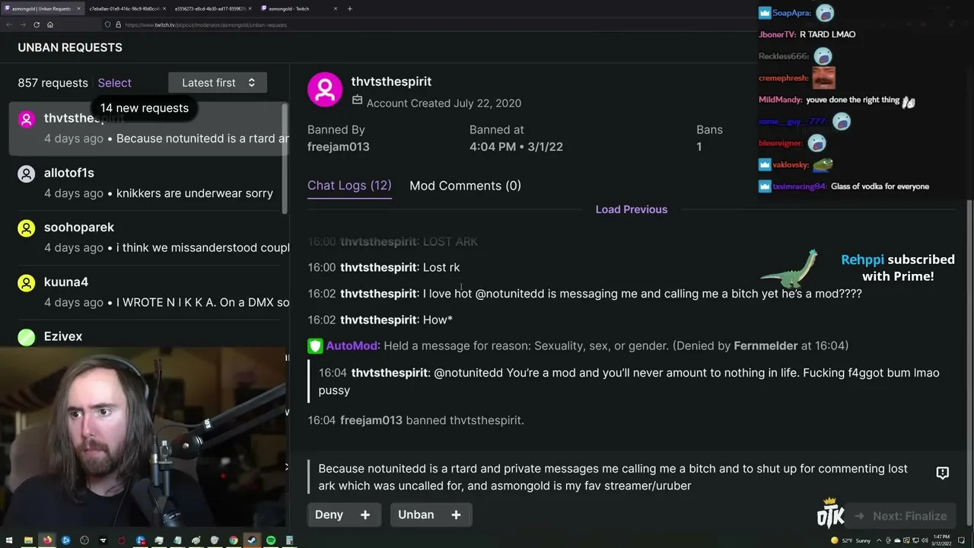This screenshot has height=548, width=974.
Task: Click the 'Banned at' time 4:04 PM • 3/1/22
Action: 516,147
